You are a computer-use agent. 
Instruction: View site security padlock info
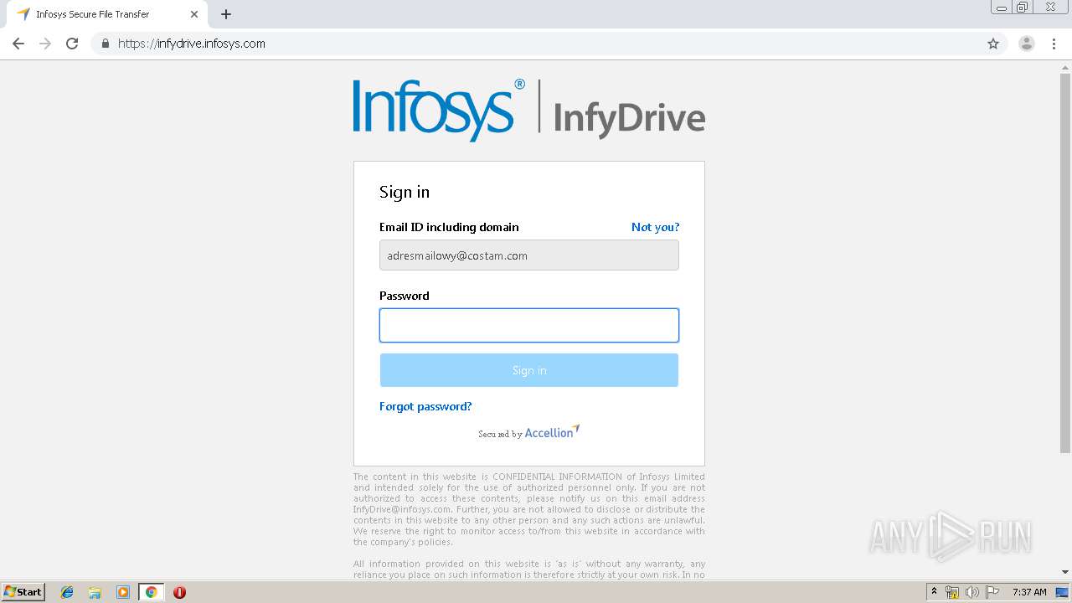pyautogui.click(x=105, y=44)
